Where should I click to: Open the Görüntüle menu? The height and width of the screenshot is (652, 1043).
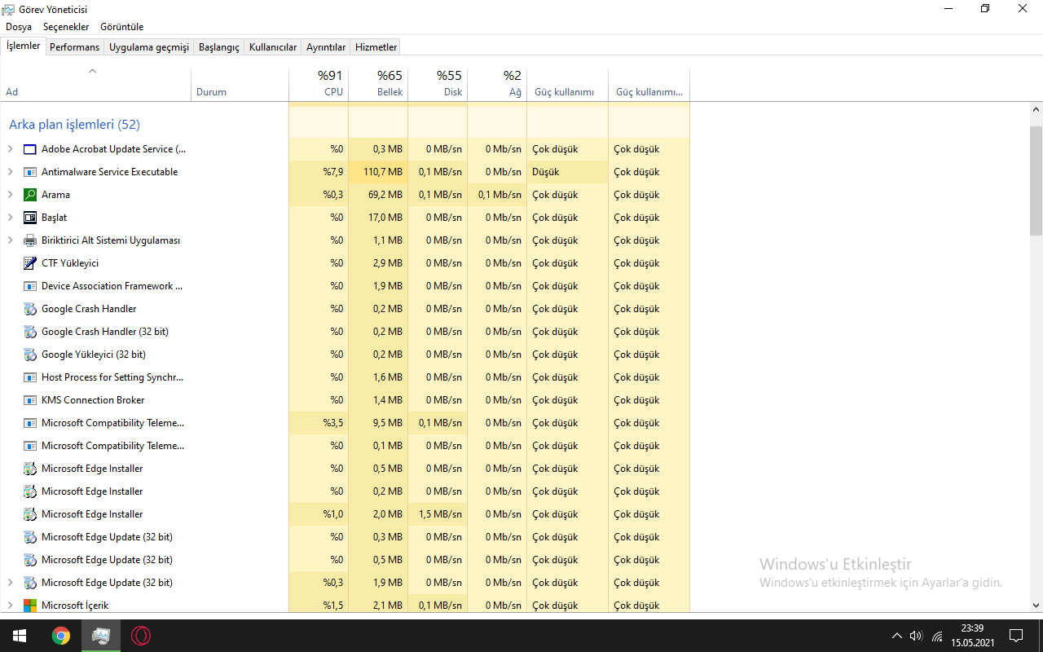click(121, 27)
